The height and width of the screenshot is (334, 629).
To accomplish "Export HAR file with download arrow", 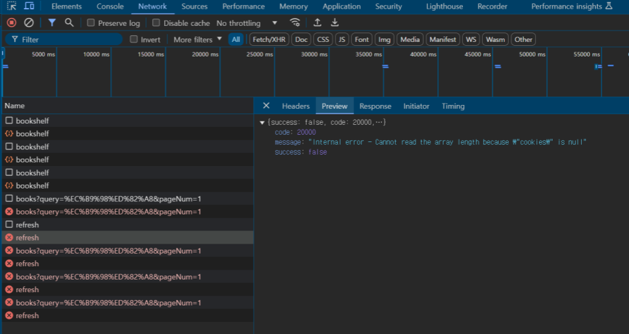I will (335, 23).
